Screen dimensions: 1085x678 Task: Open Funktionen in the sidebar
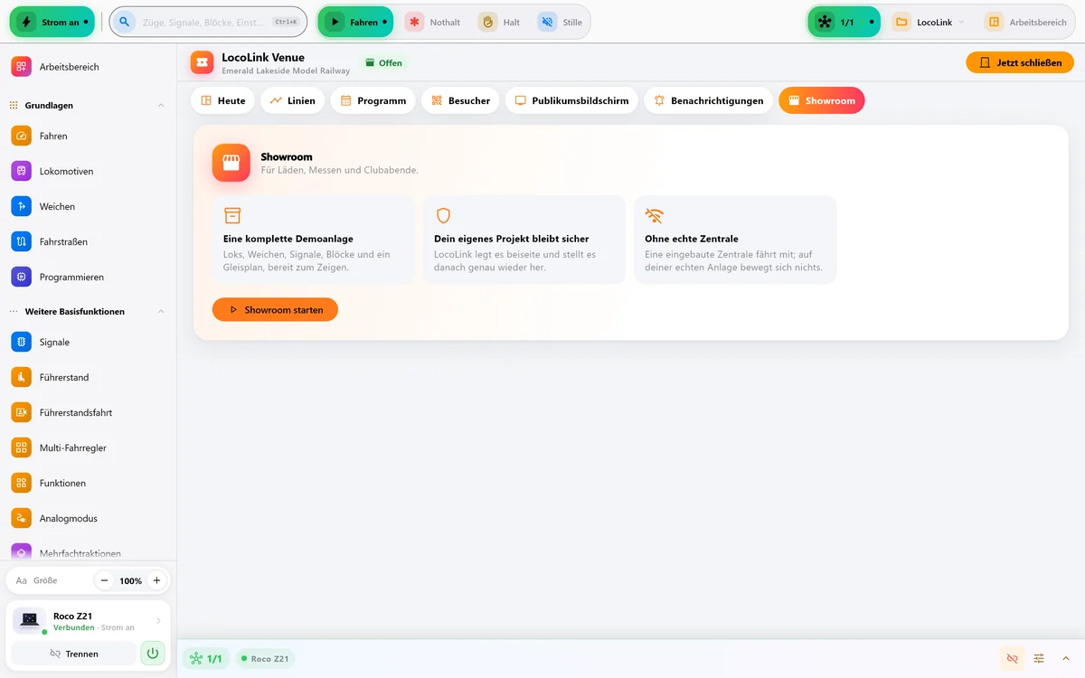88,483
